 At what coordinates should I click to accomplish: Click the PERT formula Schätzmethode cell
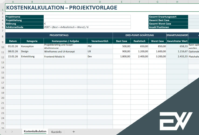[x=87, y=27]
